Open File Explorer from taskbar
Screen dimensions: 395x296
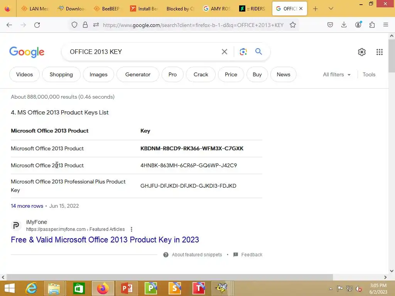[54, 288]
